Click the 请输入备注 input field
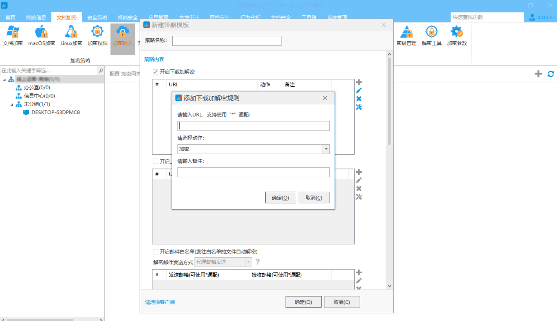This screenshot has width=557, height=321. tap(253, 172)
